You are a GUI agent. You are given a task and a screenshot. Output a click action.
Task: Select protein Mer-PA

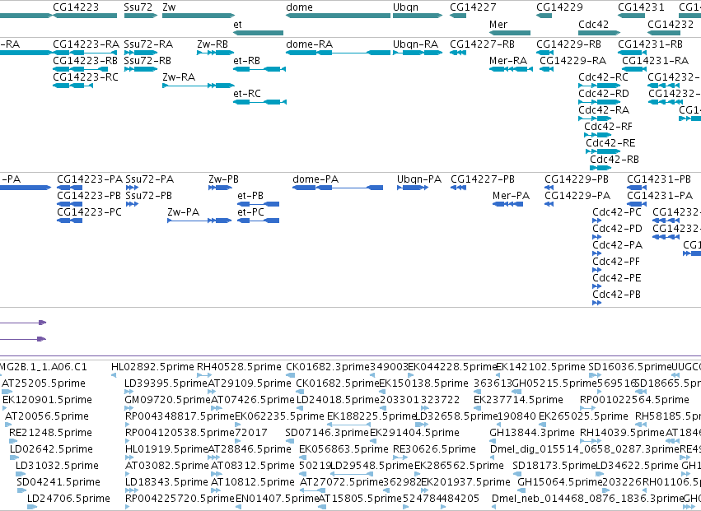point(508,204)
